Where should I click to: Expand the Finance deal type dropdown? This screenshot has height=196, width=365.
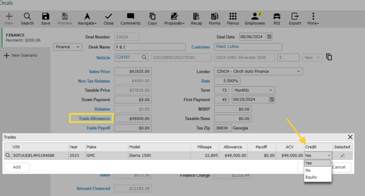pyautogui.click(x=67, y=47)
